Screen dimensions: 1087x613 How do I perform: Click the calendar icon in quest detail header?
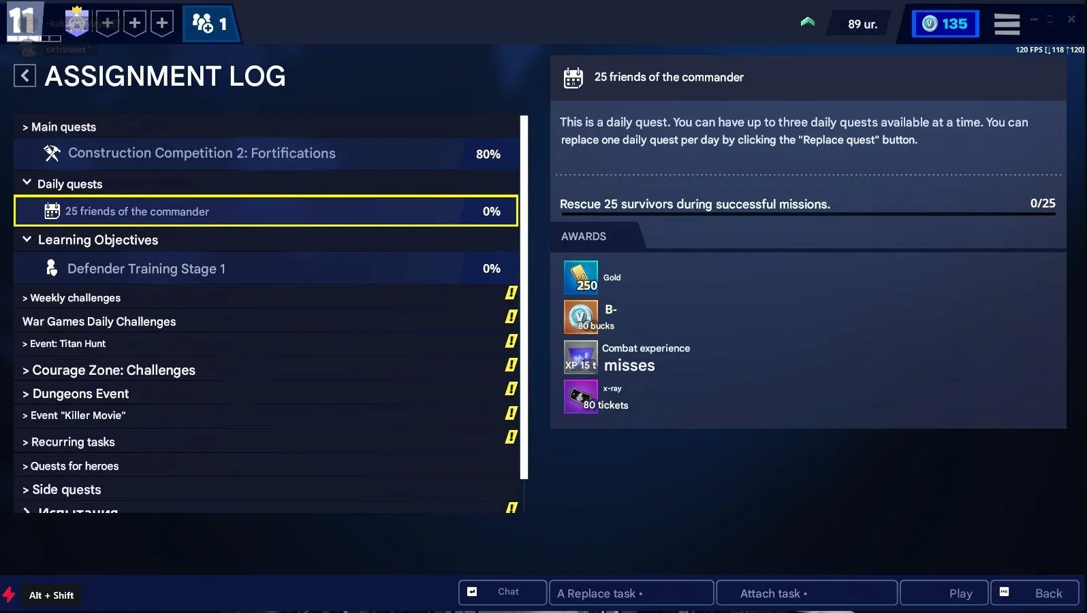pyautogui.click(x=573, y=78)
